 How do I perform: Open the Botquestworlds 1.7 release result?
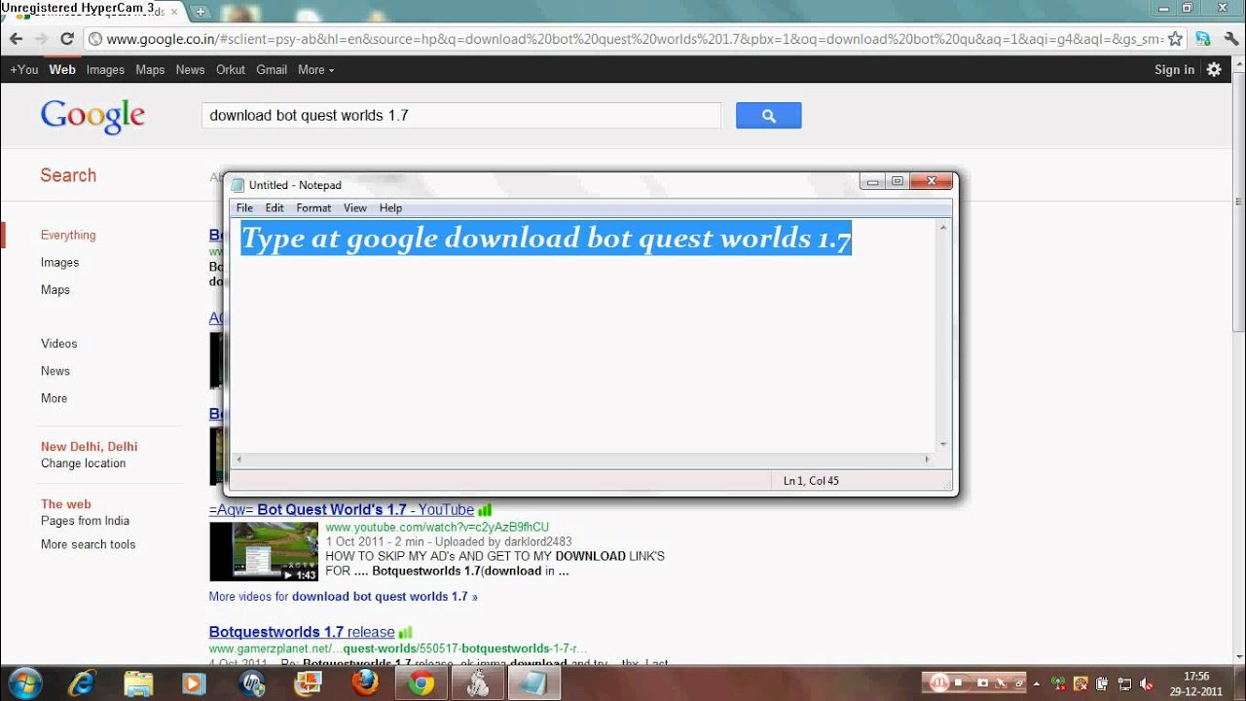coord(302,632)
